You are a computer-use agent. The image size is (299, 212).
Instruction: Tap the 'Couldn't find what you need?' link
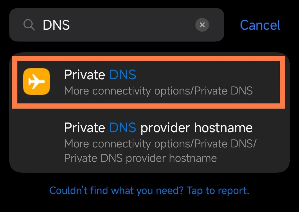point(116,190)
